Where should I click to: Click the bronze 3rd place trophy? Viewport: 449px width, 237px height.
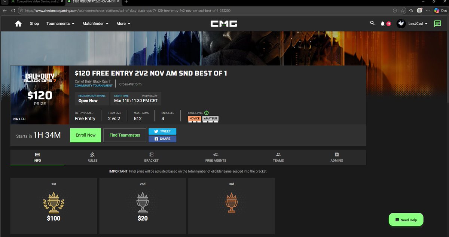click(x=232, y=203)
